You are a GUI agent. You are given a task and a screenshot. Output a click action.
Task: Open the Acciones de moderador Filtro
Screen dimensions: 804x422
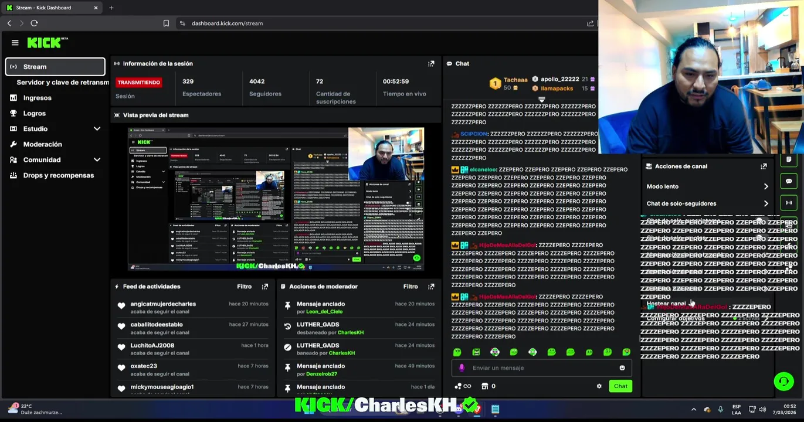[x=411, y=287]
